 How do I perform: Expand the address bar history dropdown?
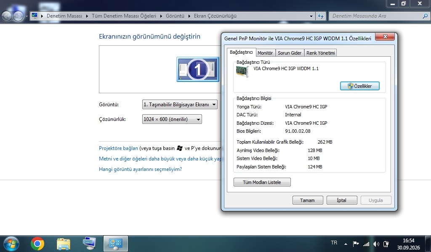point(311,16)
